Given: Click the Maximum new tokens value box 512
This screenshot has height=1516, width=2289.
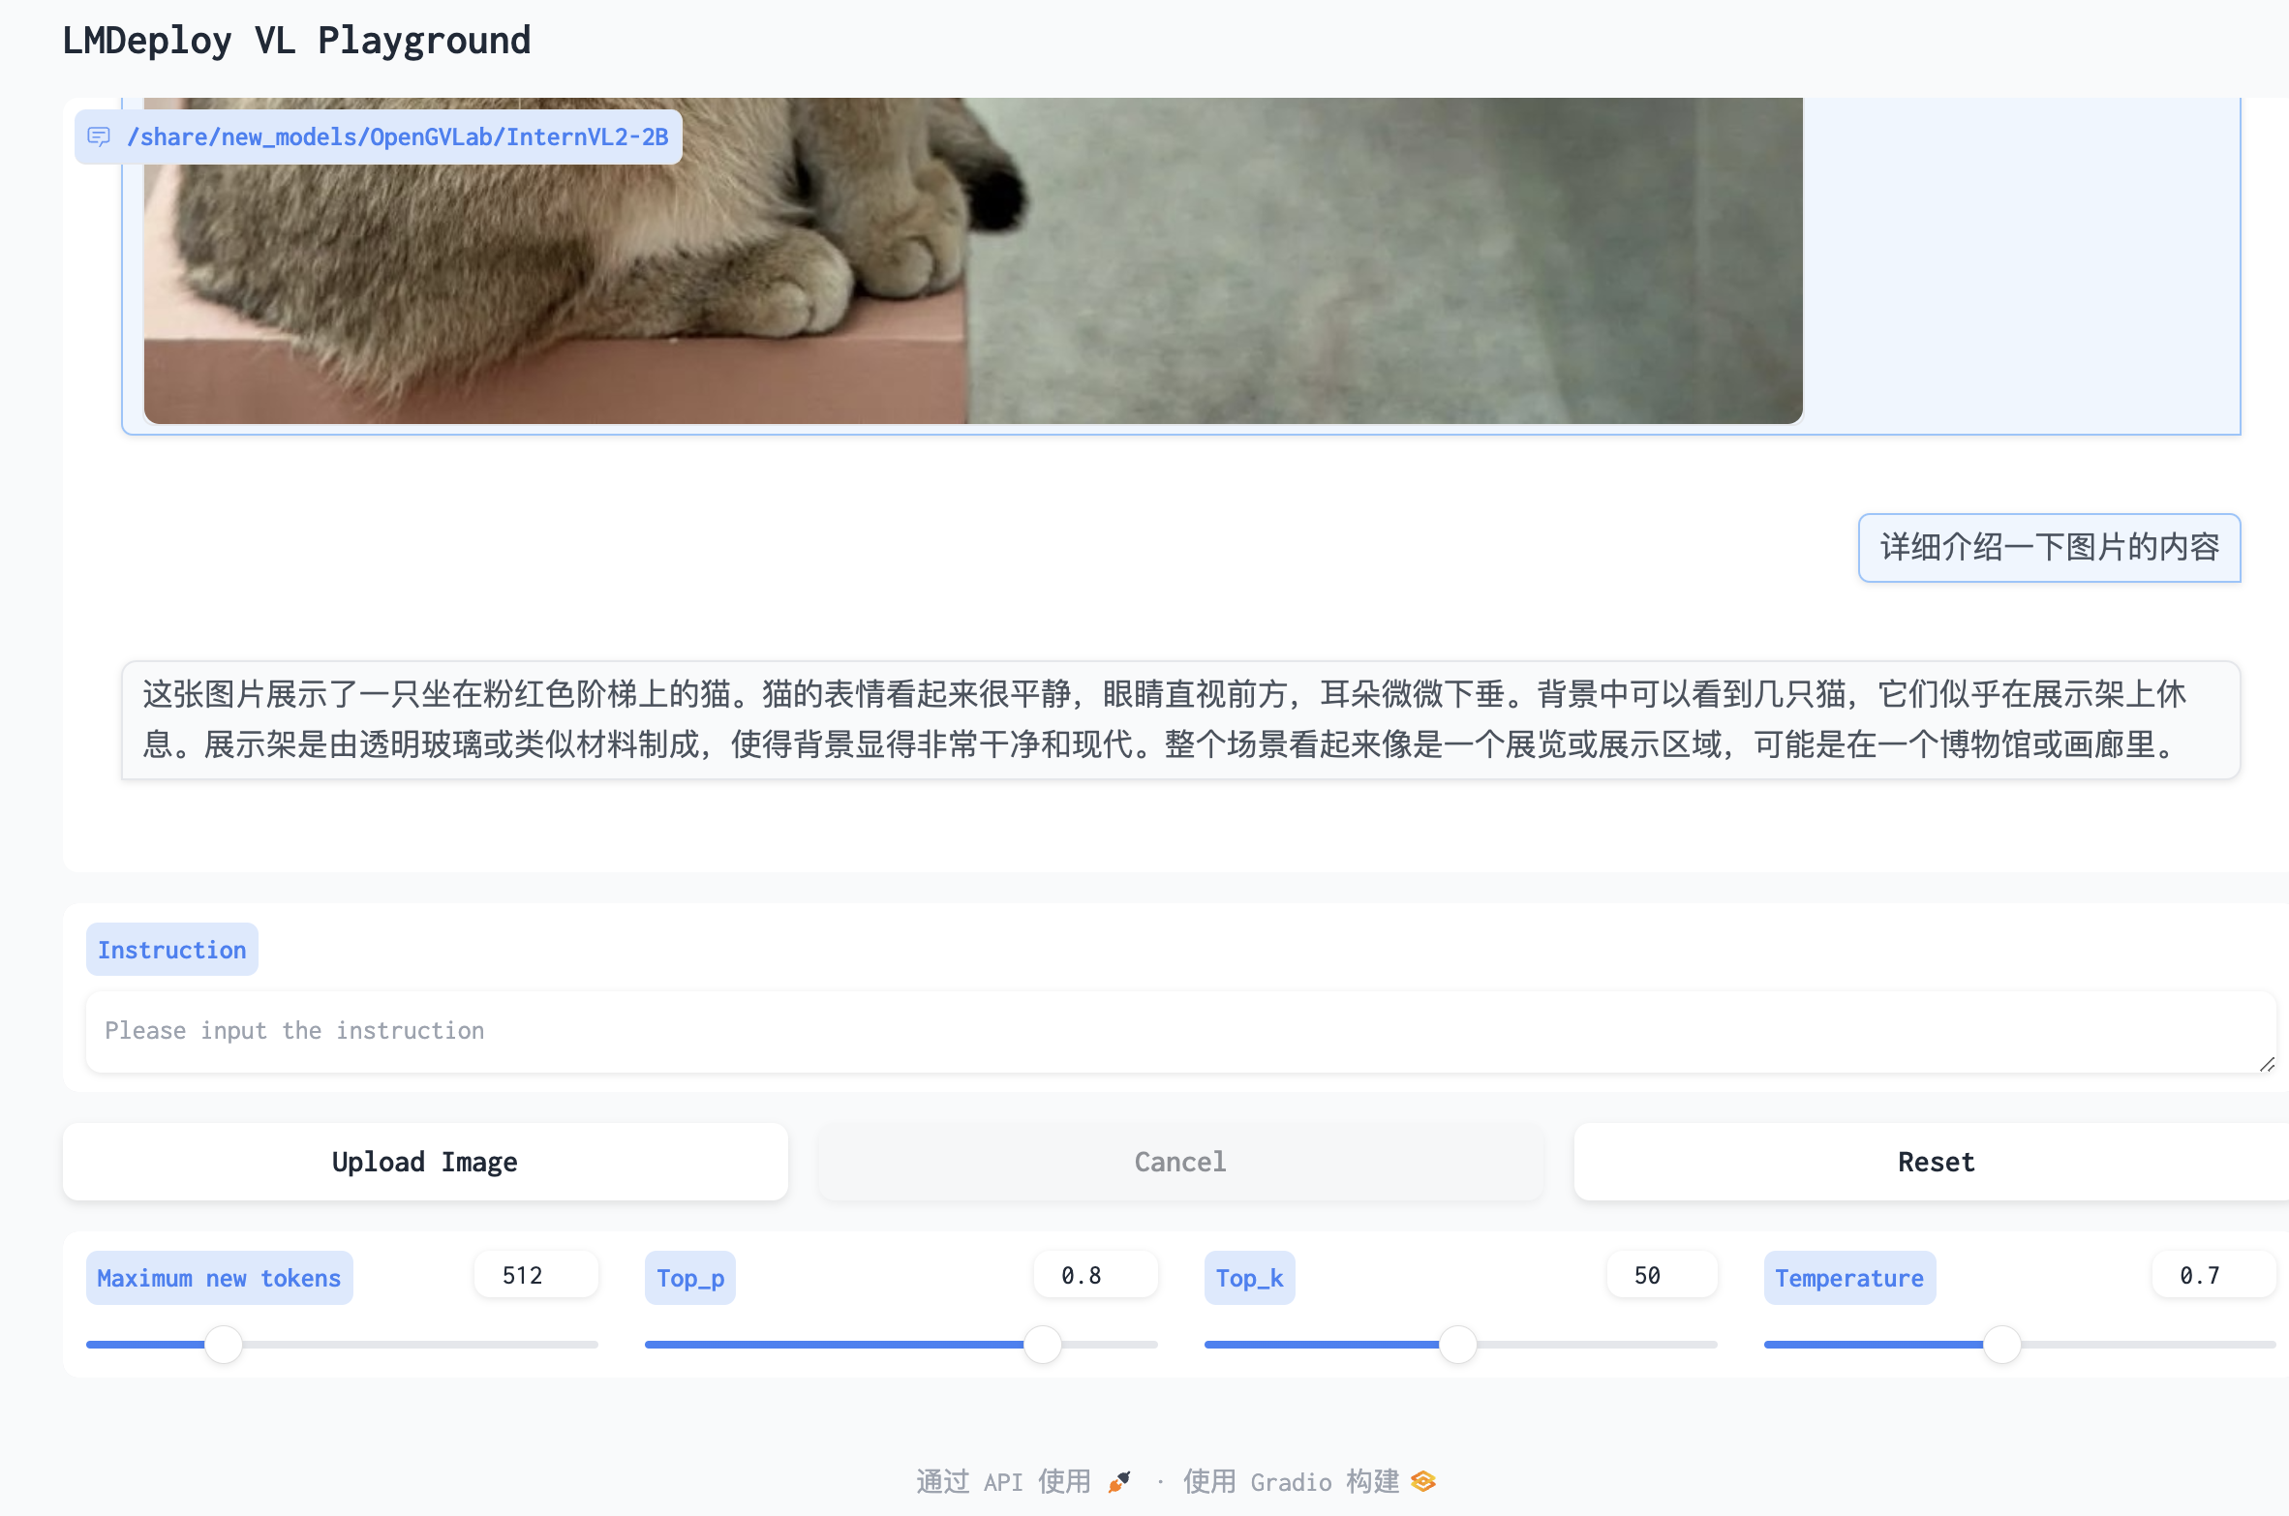Looking at the screenshot, I should tap(535, 1275).
